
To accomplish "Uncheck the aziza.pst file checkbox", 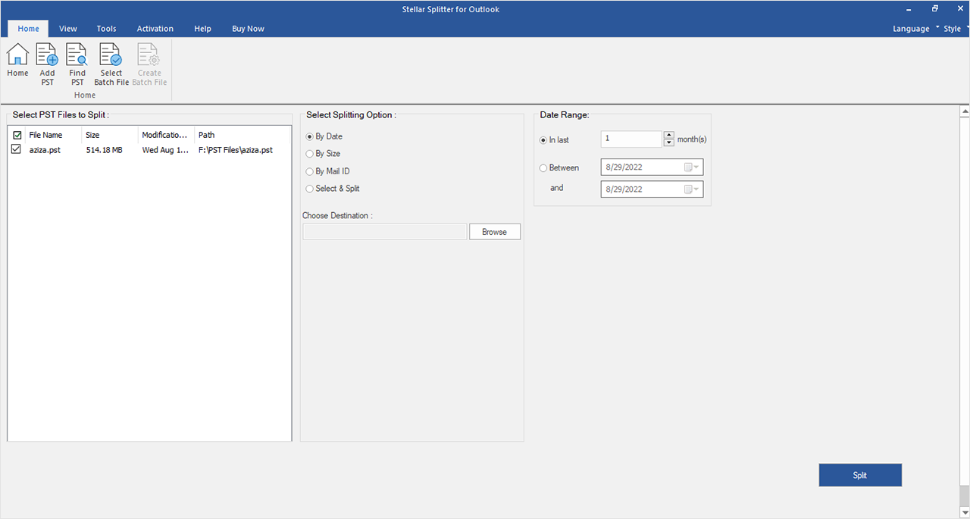I will click(16, 150).
